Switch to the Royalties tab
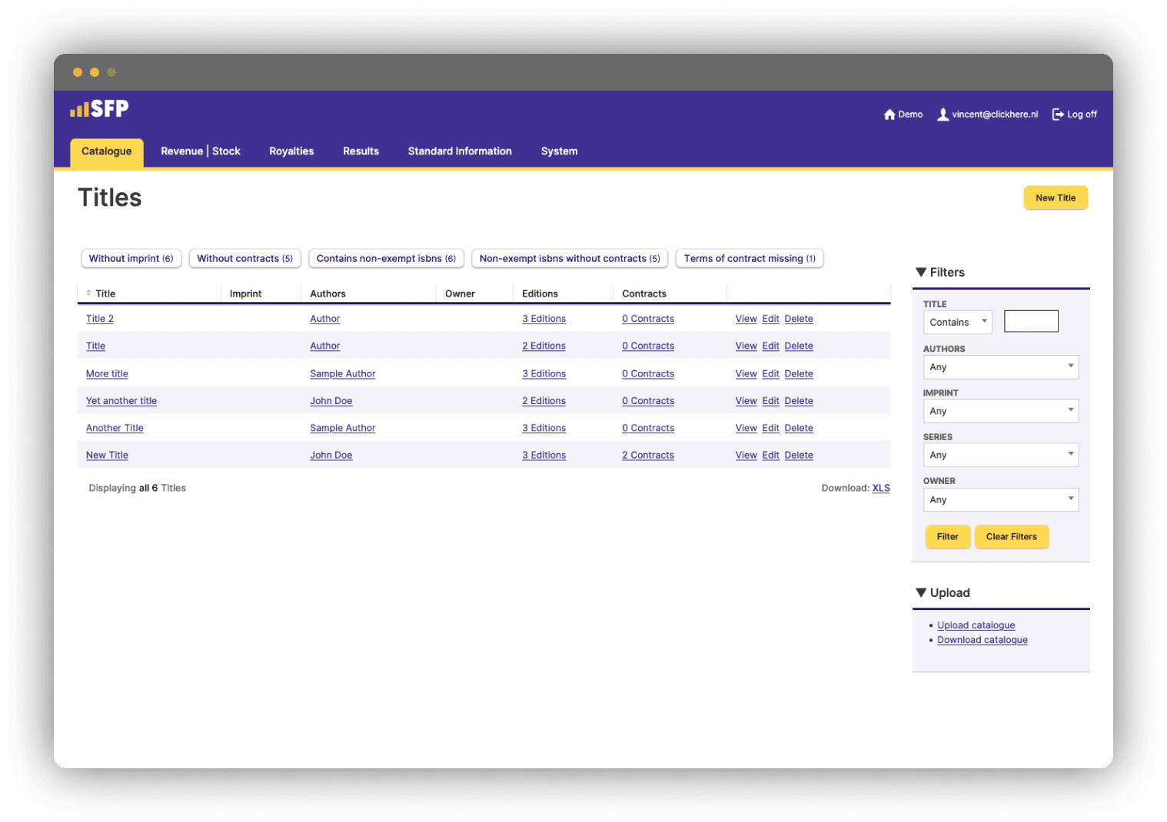Image resolution: width=1167 pixels, height=822 pixels. click(x=291, y=151)
